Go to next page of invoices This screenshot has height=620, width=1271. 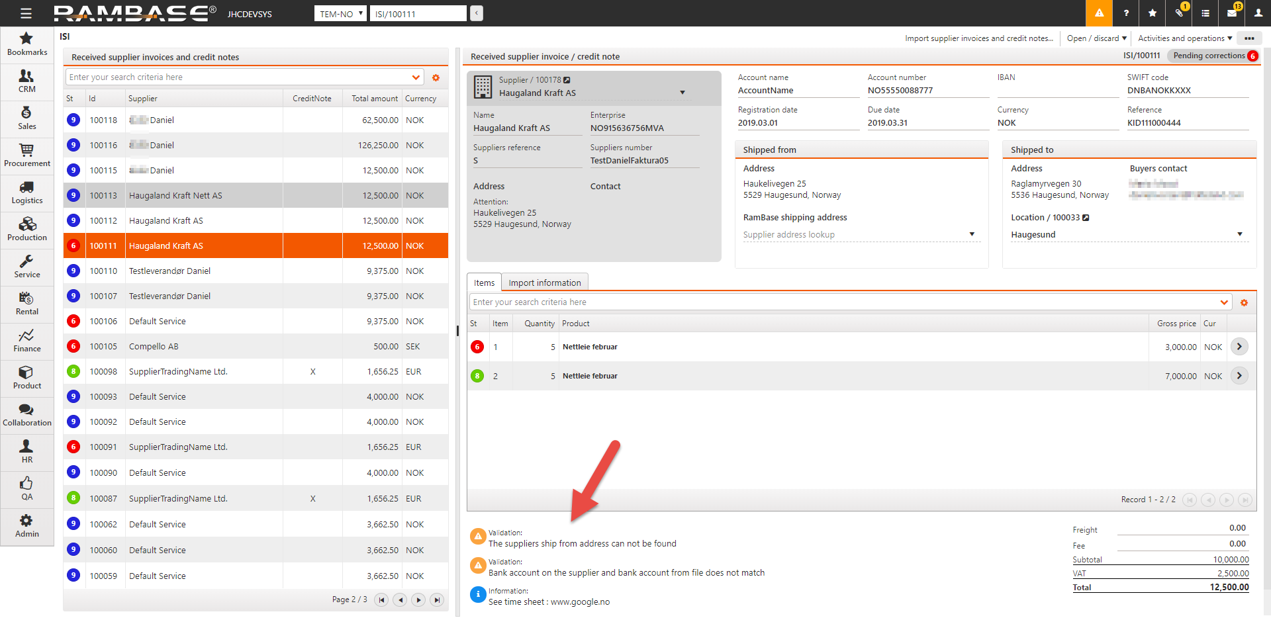tap(418, 599)
